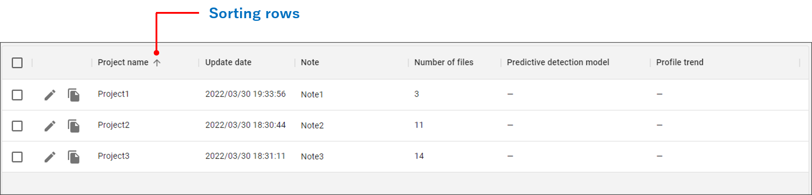This screenshot has width=812, height=195.
Task: Copy Project3 using the duplicate icon
Action: [x=74, y=157]
